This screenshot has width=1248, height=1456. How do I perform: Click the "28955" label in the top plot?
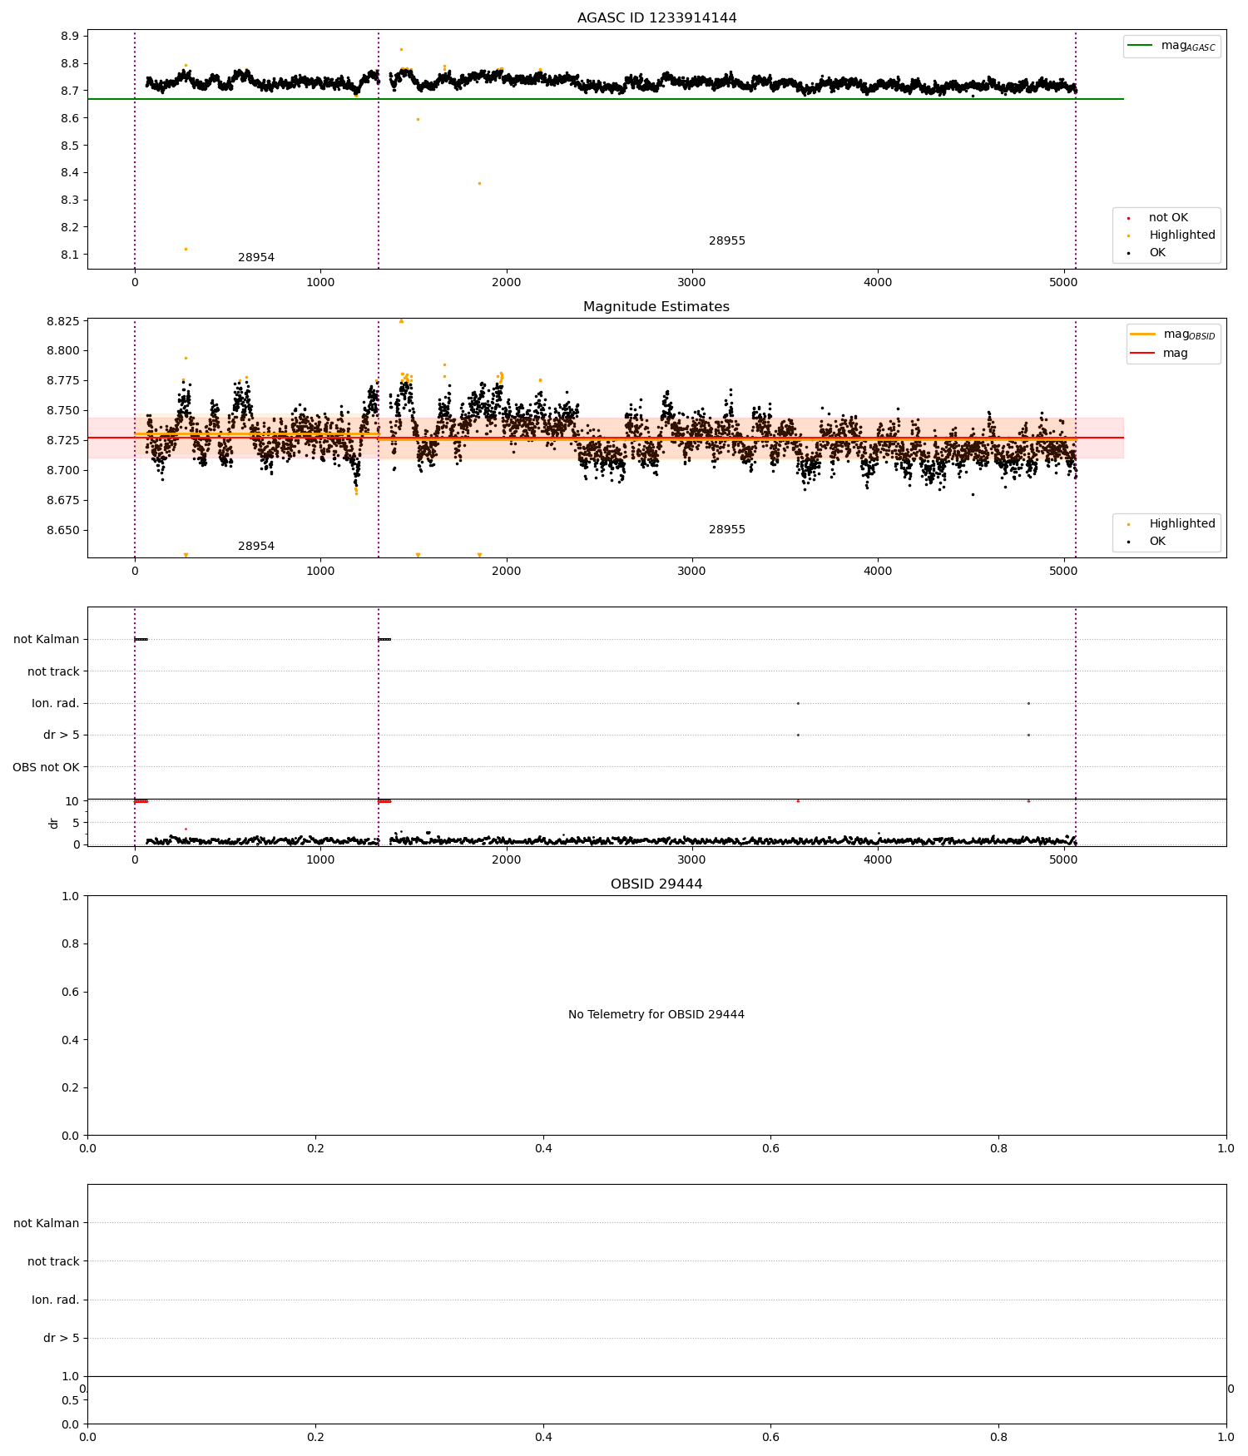pos(727,241)
